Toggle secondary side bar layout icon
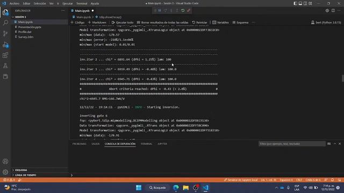The image size is (344, 193). (305, 3)
